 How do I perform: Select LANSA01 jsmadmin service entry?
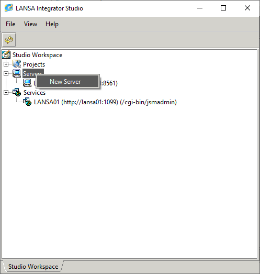105,102
